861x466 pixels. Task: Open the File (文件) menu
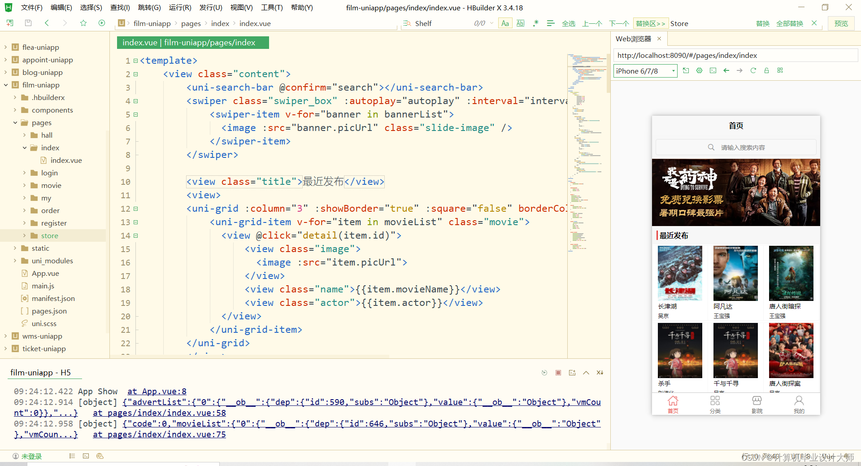[x=31, y=8]
